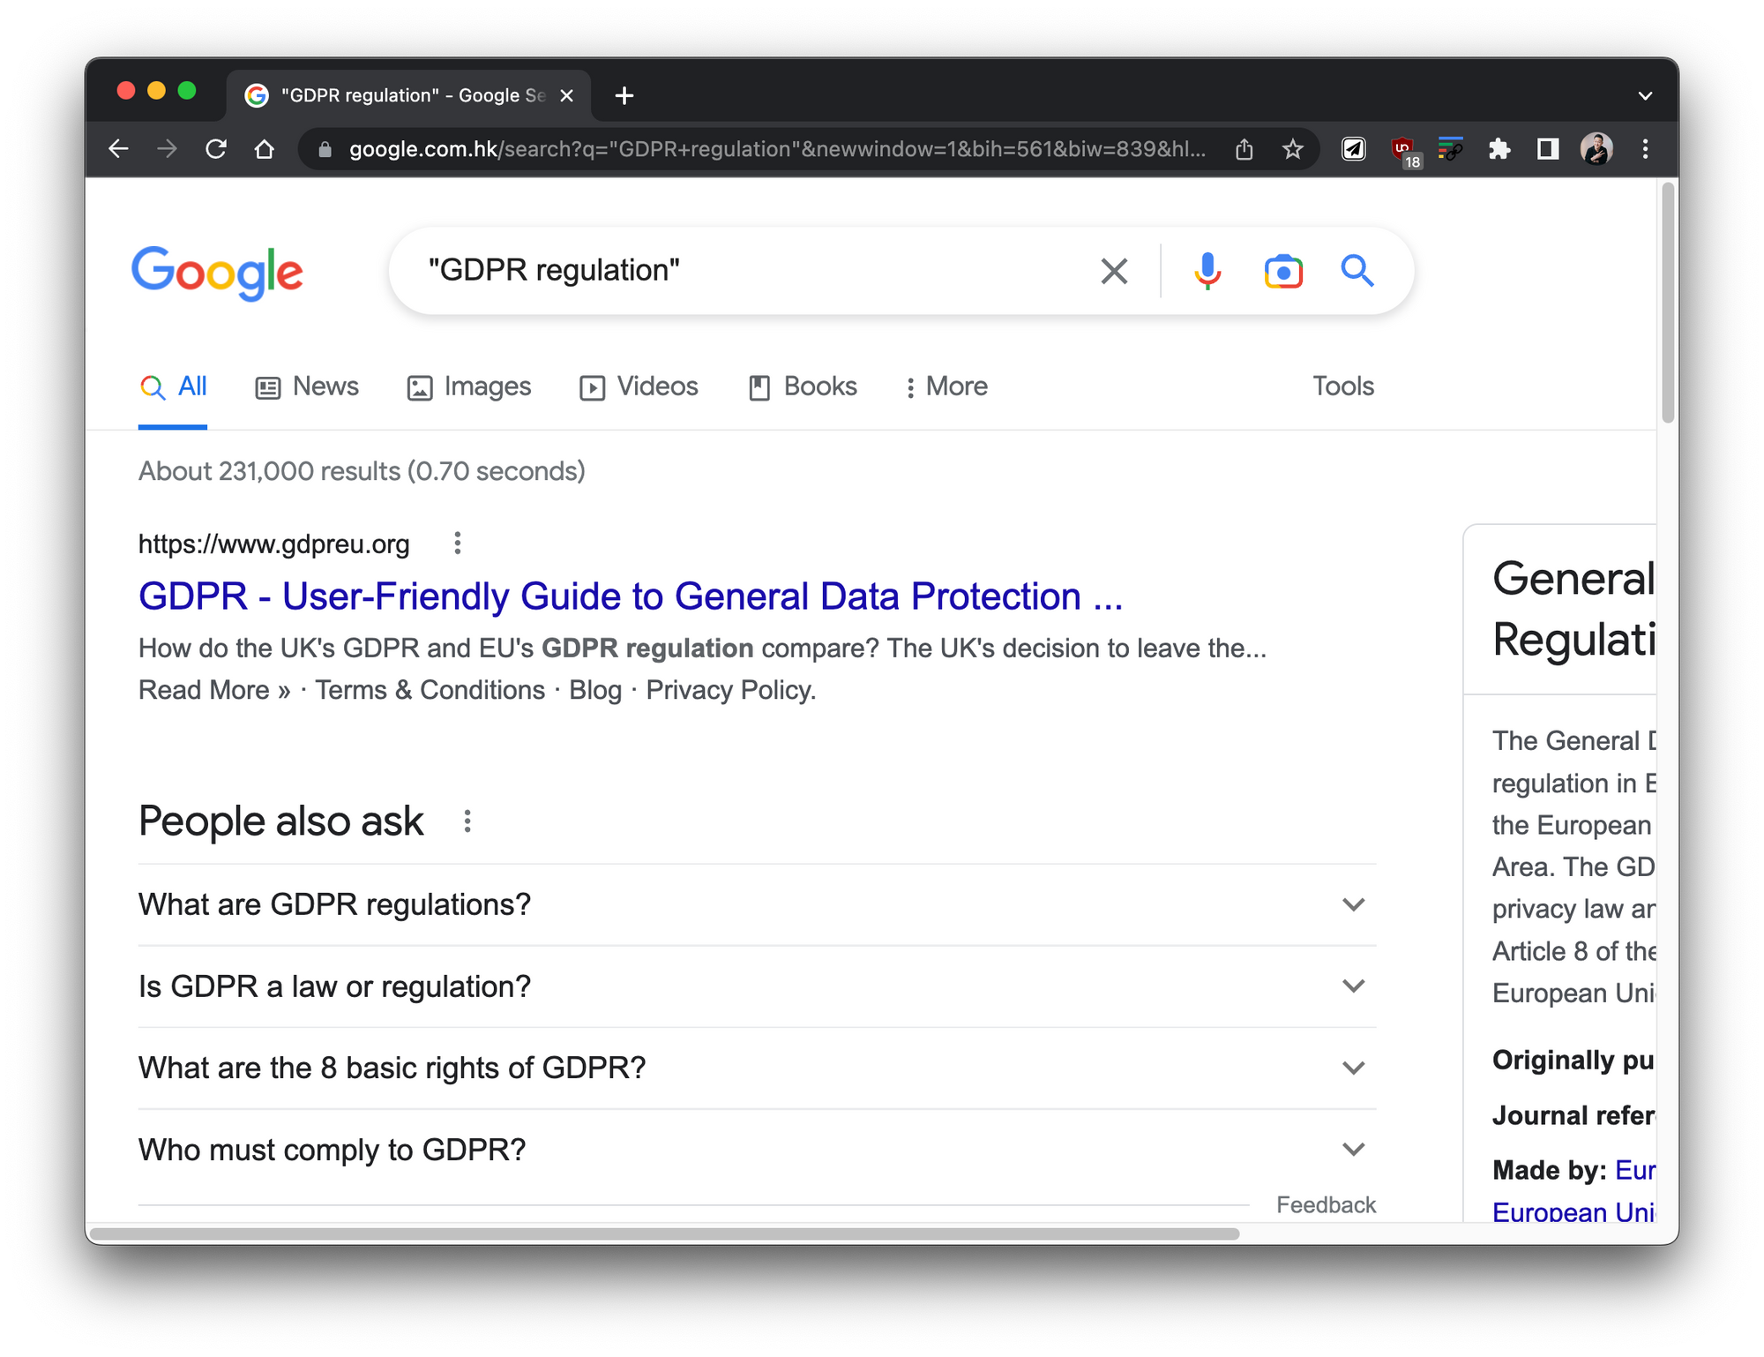Image resolution: width=1764 pixels, height=1357 pixels.
Task: Open Google Lens camera search
Action: pos(1282,271)
